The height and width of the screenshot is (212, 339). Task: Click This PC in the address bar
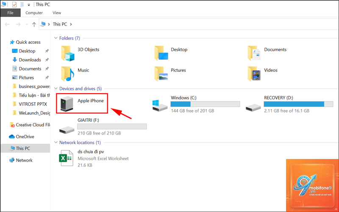[x=60, y=24]
